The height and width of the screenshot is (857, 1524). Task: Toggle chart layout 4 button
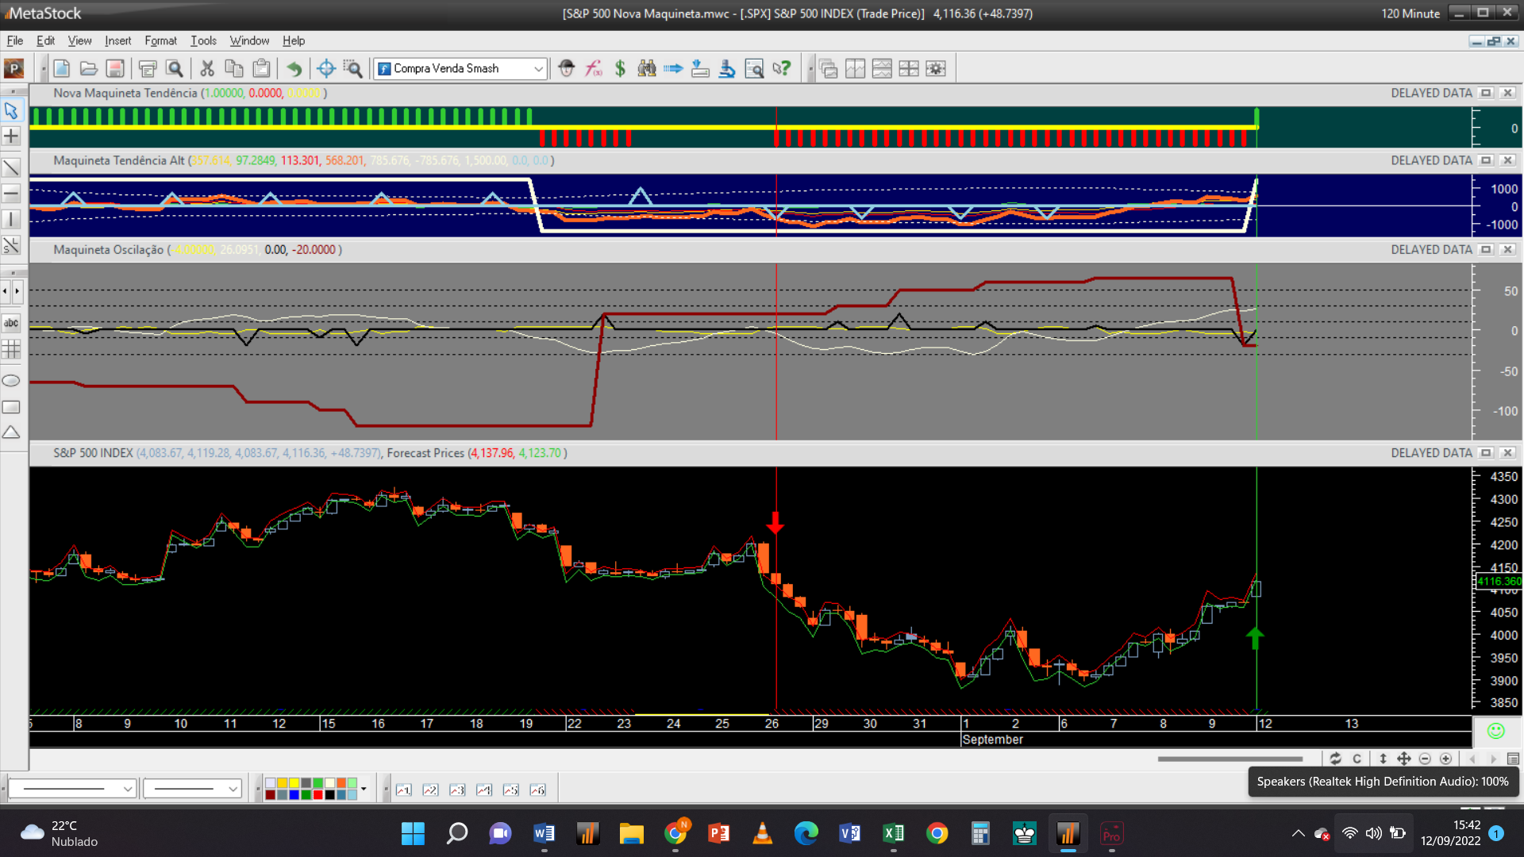[484, 790]
